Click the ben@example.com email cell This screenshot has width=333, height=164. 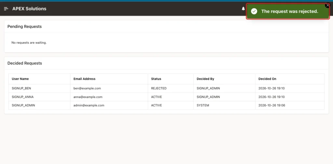pos(109,89)
